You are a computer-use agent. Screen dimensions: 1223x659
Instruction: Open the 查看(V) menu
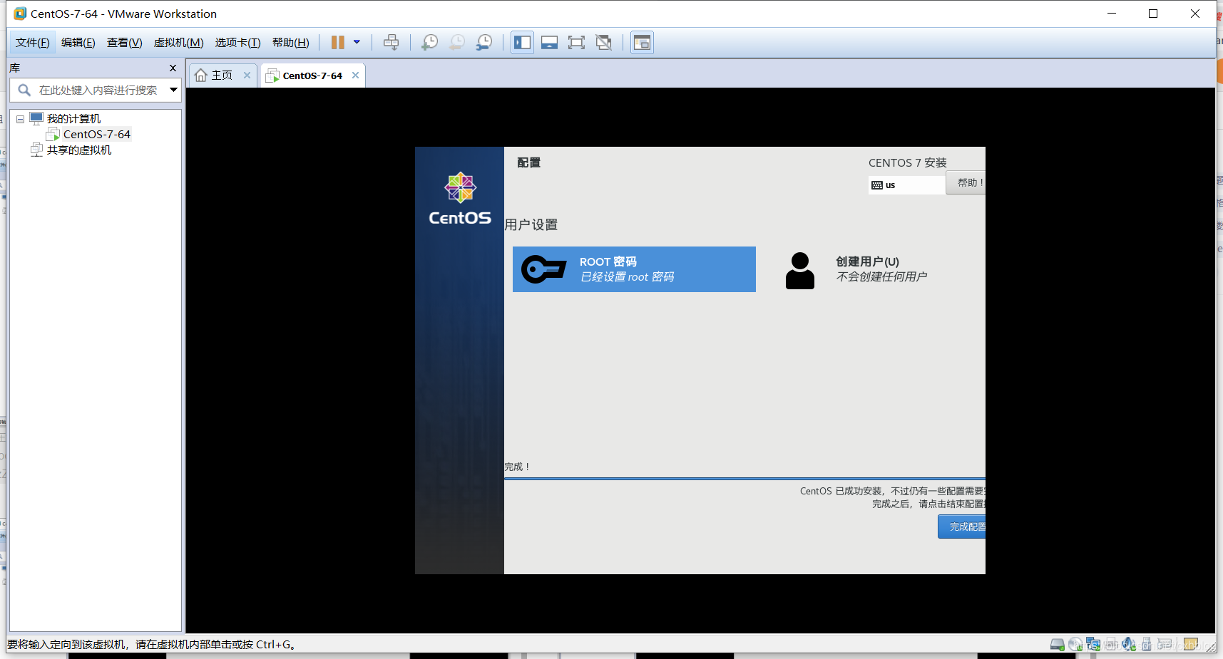pos(125,43)
